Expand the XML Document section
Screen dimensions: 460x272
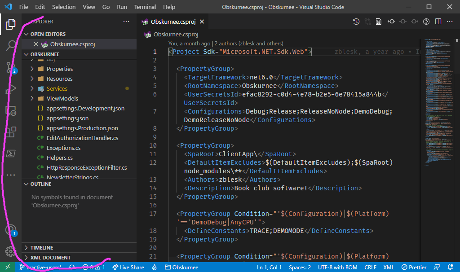(x=79, y=258)
